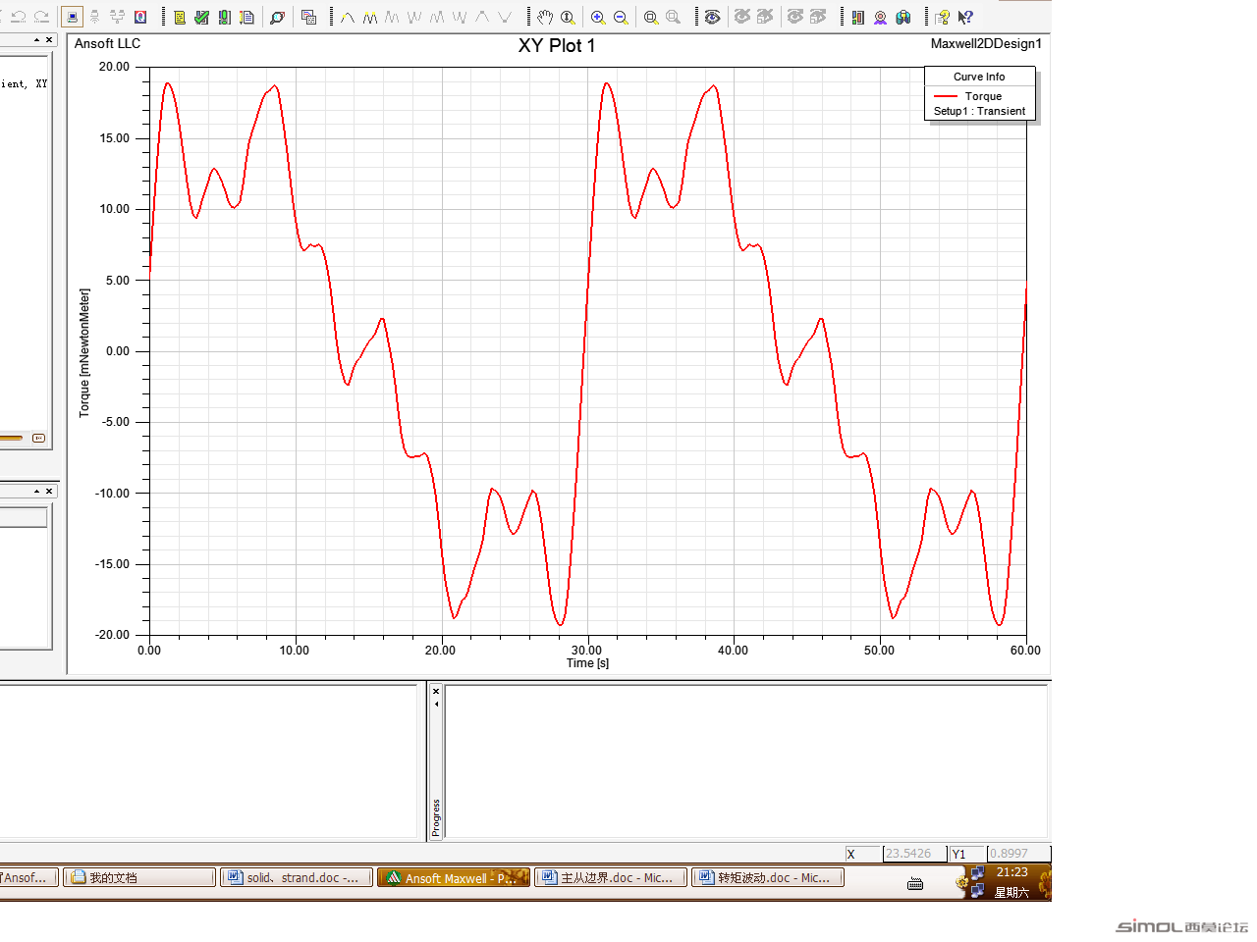The height and width of the screenshot is (942, 1257).
Task: Click the 'Setup1 : Transient' legend text
Action: (979, 111)
